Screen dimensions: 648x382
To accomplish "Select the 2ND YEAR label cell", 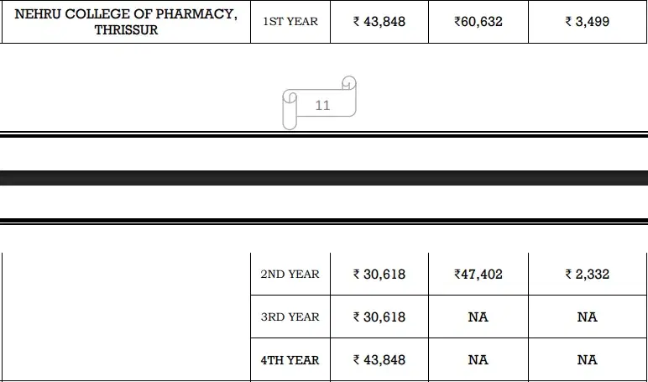I will (290, 275).
